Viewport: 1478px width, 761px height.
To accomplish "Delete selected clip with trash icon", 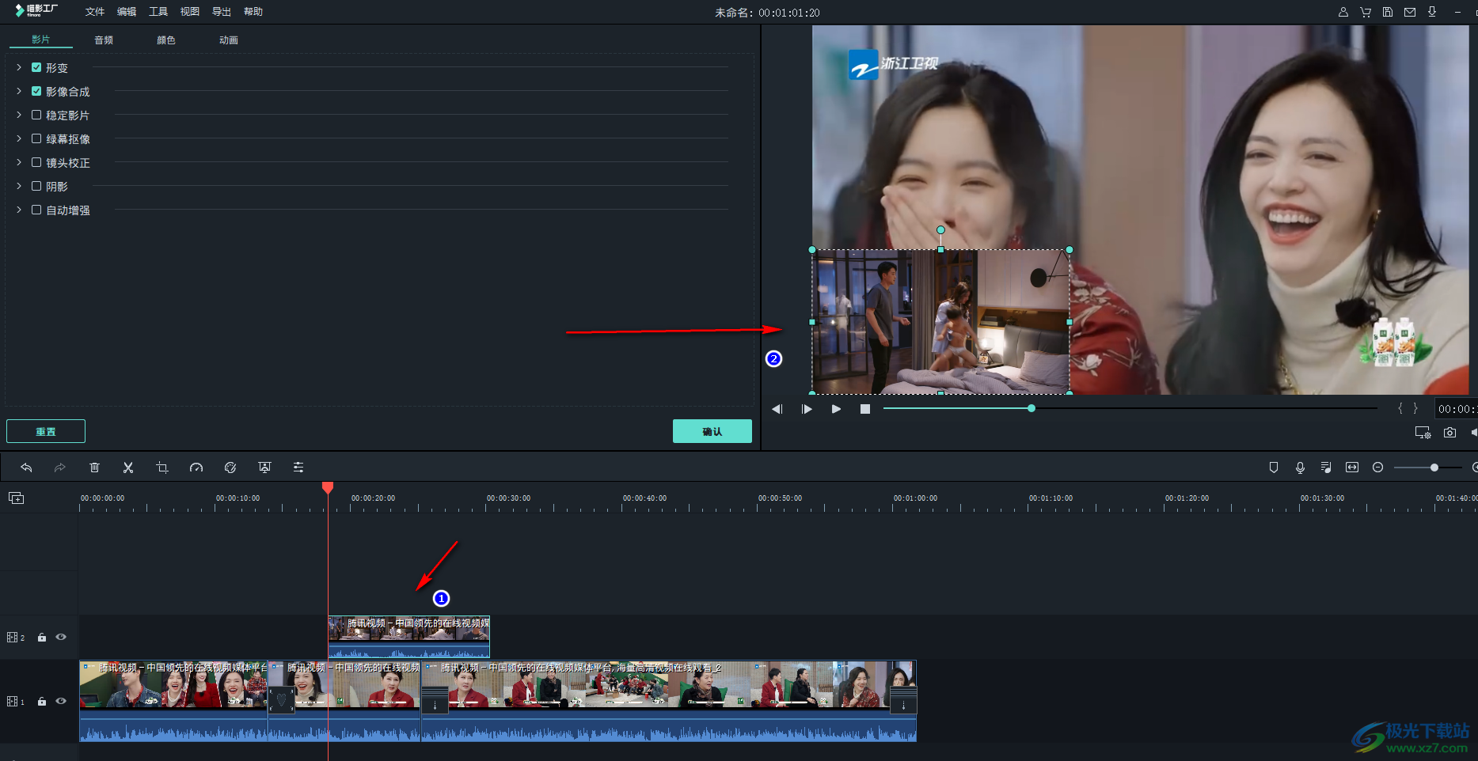I will (94, 468).
